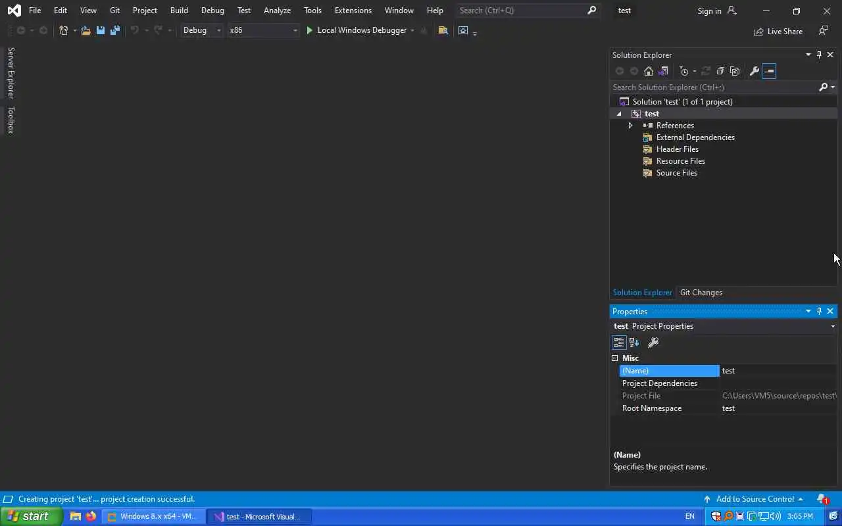Click Add to Source Control in status bar
The width and height of the screenshot is (842, 526).
click(755, 499)
